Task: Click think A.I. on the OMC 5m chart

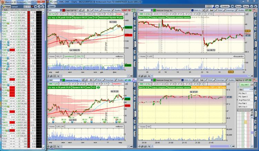Action: point(196,10)
